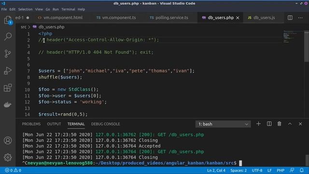The height and width of the screenshot is (174, 309).
Task: Click the terminal prompt input line
Action: 132,163
